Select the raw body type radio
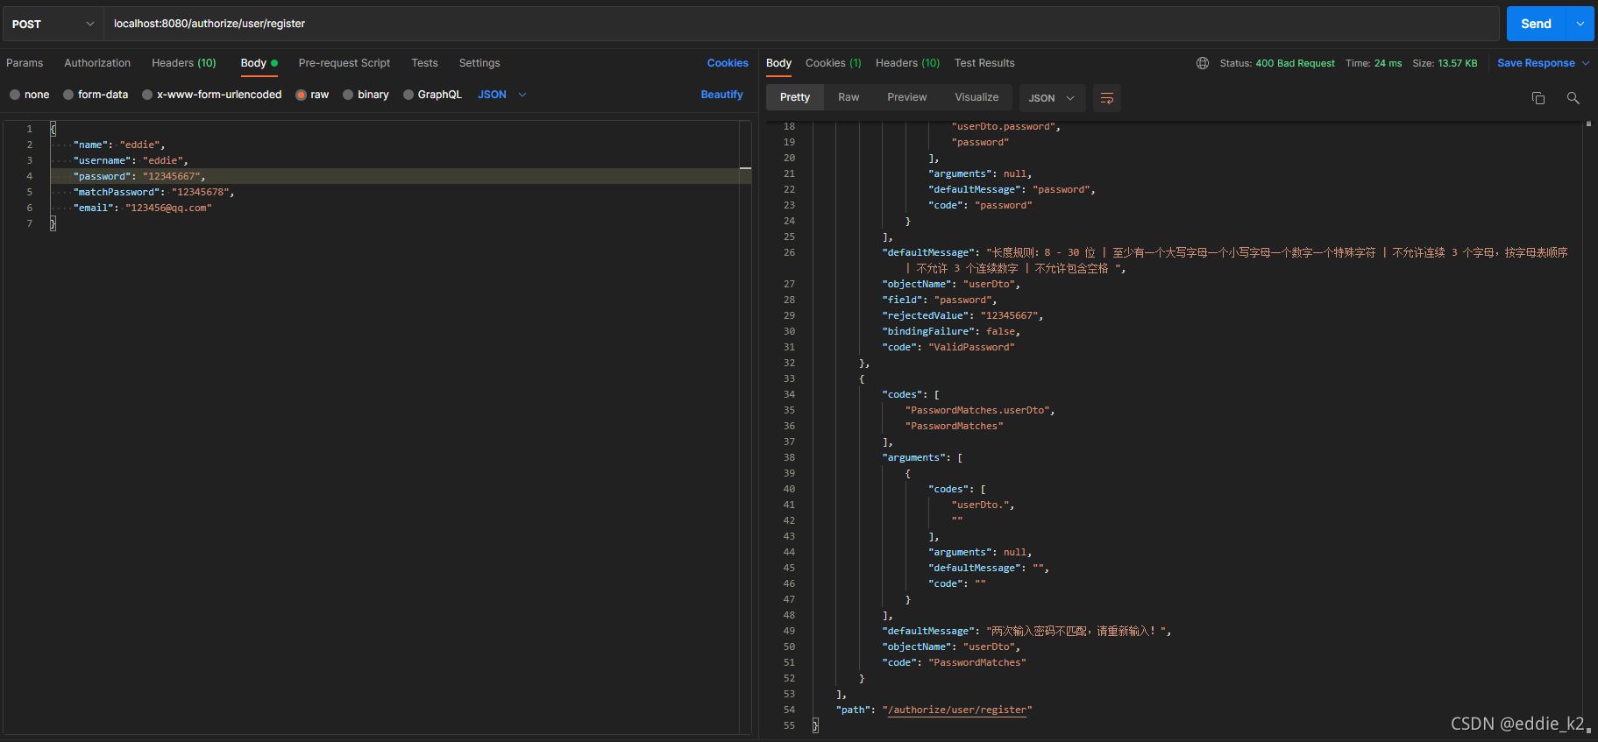 [x=301, y=95]
